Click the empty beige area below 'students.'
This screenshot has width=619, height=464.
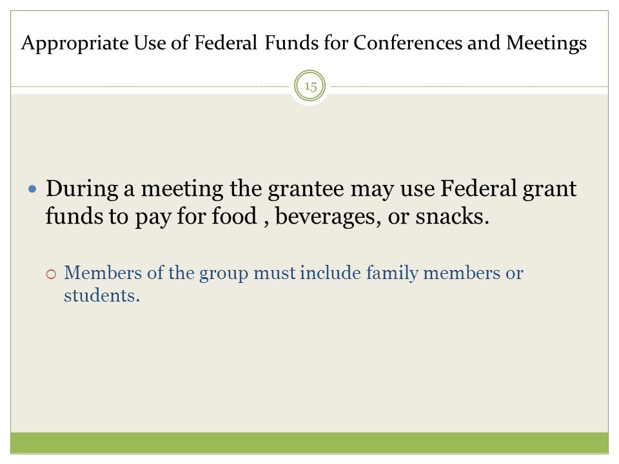[x=309, y=367]
